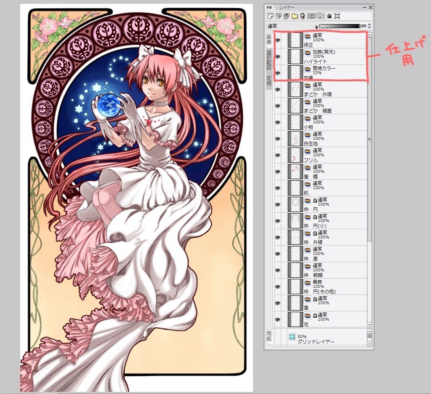Hide the フリル layer

pos(278,155)
